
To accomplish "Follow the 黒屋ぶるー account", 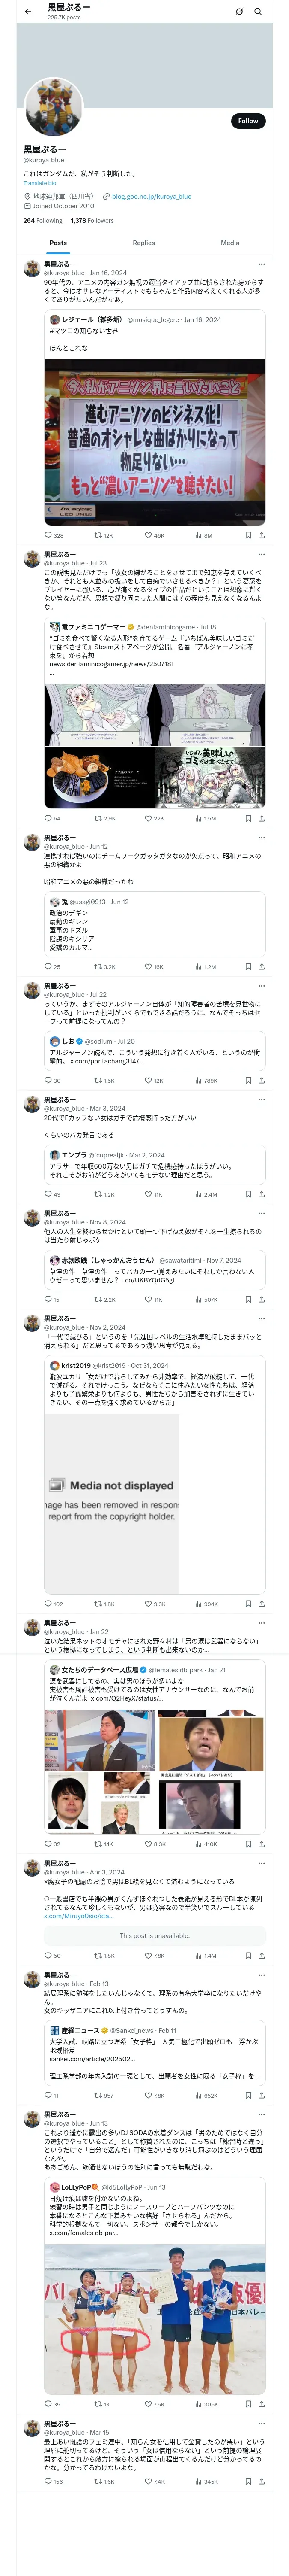I will click(247, 121).
